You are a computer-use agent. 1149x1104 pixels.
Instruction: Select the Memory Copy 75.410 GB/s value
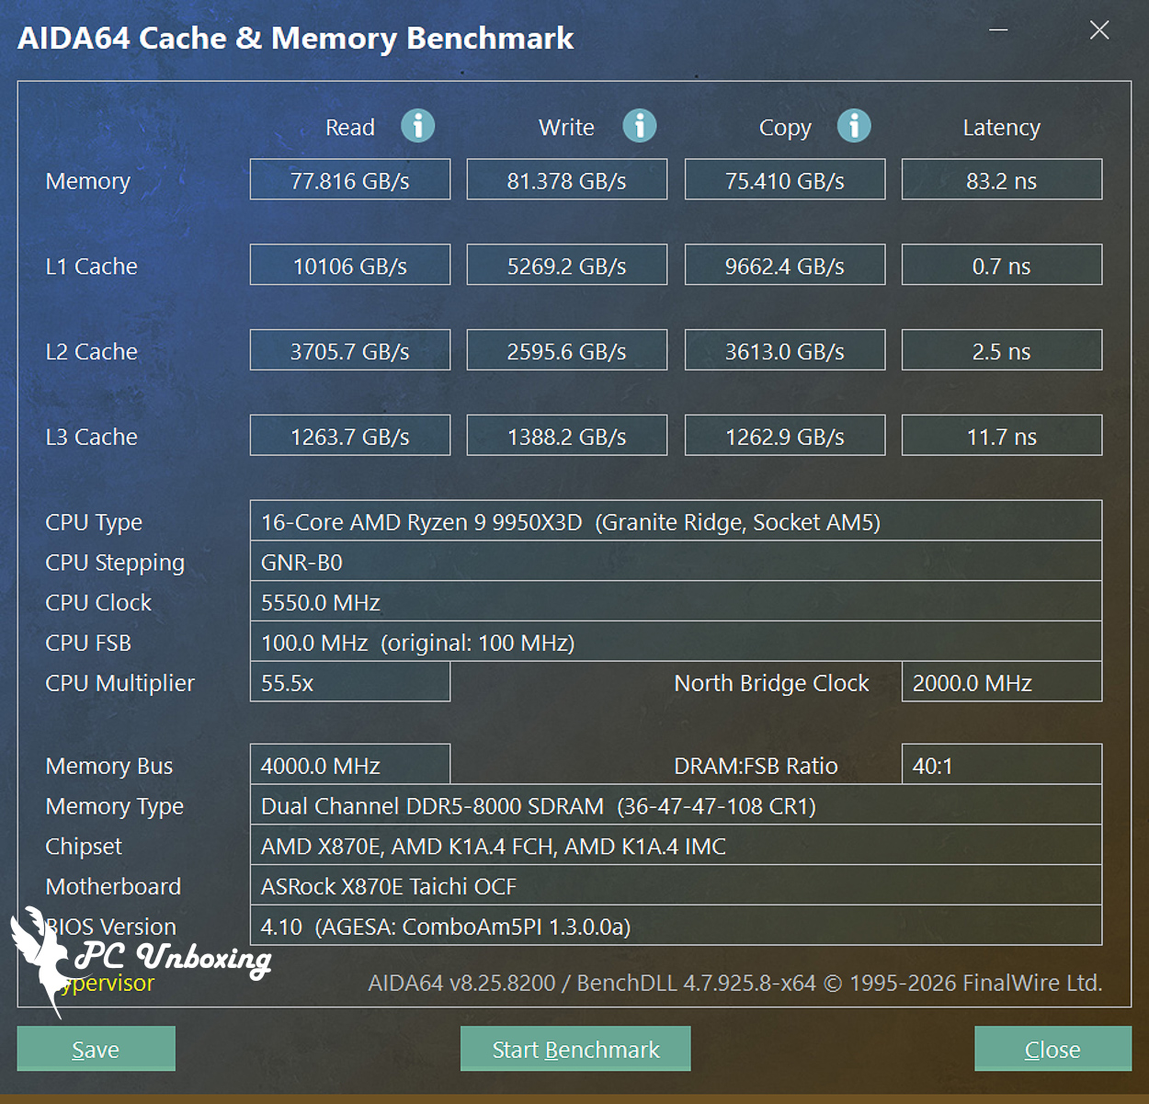tap(785, 180)
